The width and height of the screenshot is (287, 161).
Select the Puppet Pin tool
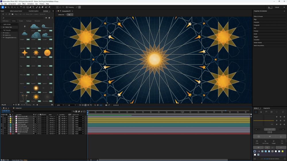pos(49,7)
